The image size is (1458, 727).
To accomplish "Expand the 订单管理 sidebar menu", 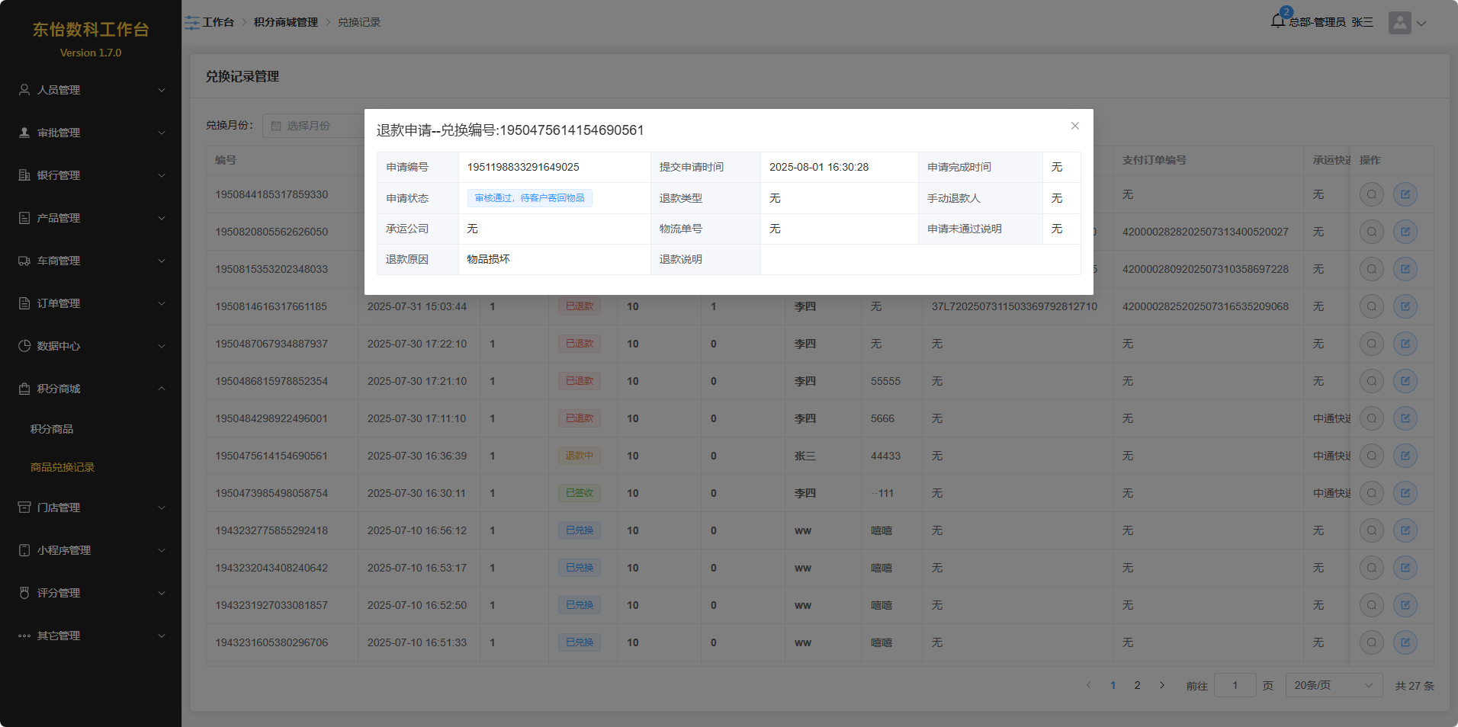I will click(91, 303).
